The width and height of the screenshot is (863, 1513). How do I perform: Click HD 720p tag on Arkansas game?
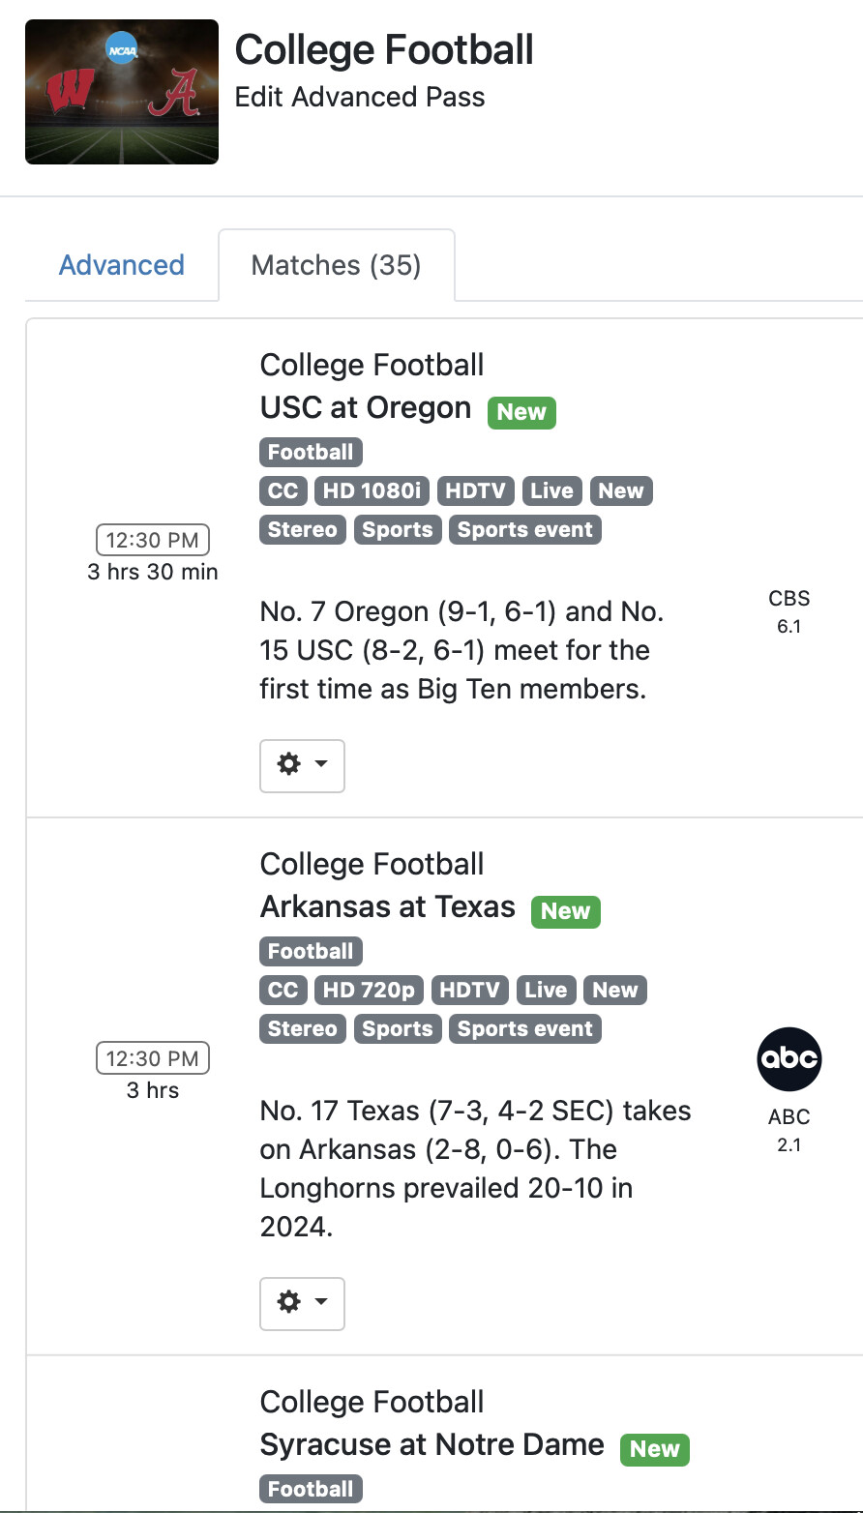[369, 990]
